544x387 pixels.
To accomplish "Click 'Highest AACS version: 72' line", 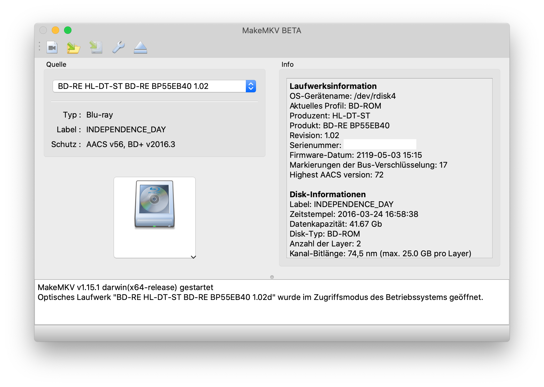I will (336, 175).
